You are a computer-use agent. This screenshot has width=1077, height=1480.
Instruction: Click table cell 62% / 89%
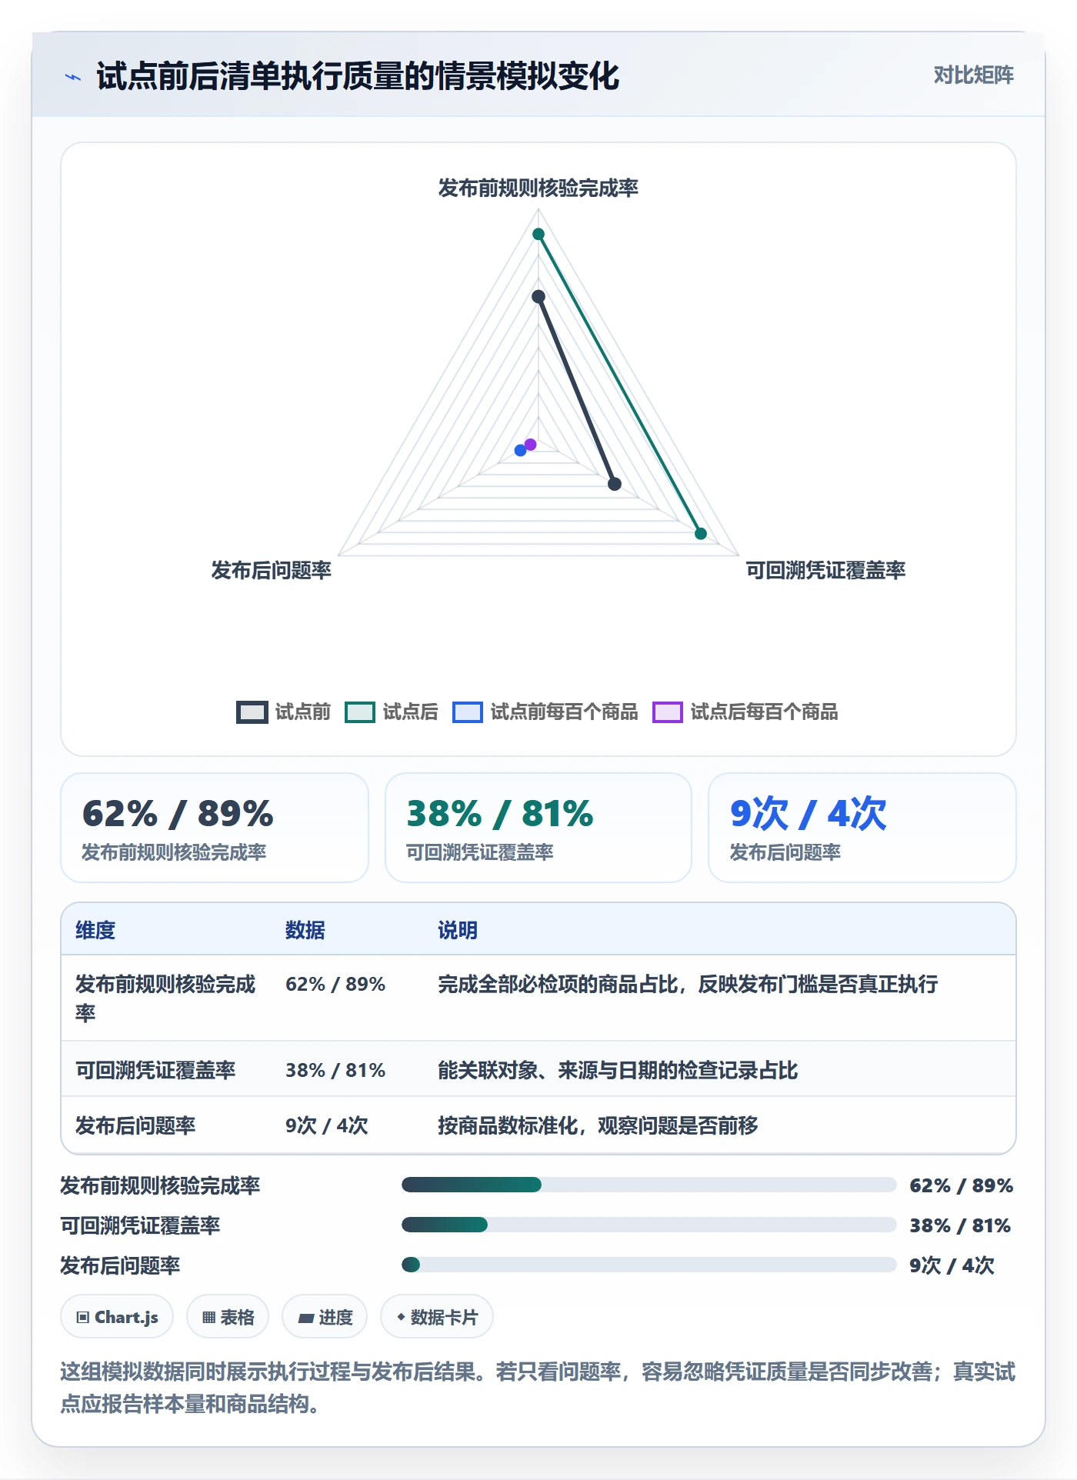(x=335, y=984)
